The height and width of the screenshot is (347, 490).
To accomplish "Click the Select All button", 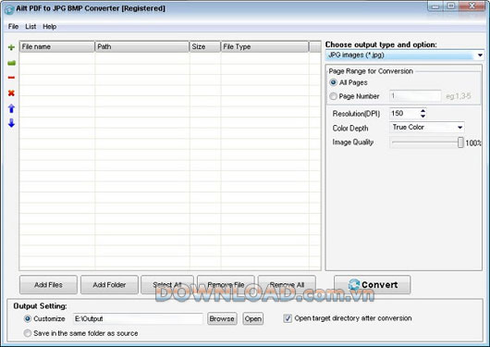I will pos(167,285).
